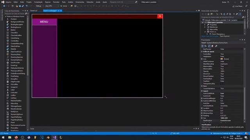Select the StartPosition property value

(232, 121)
